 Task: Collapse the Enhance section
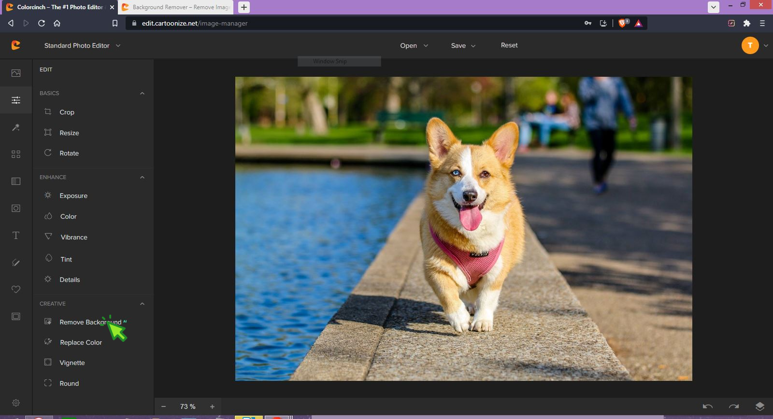142,177
